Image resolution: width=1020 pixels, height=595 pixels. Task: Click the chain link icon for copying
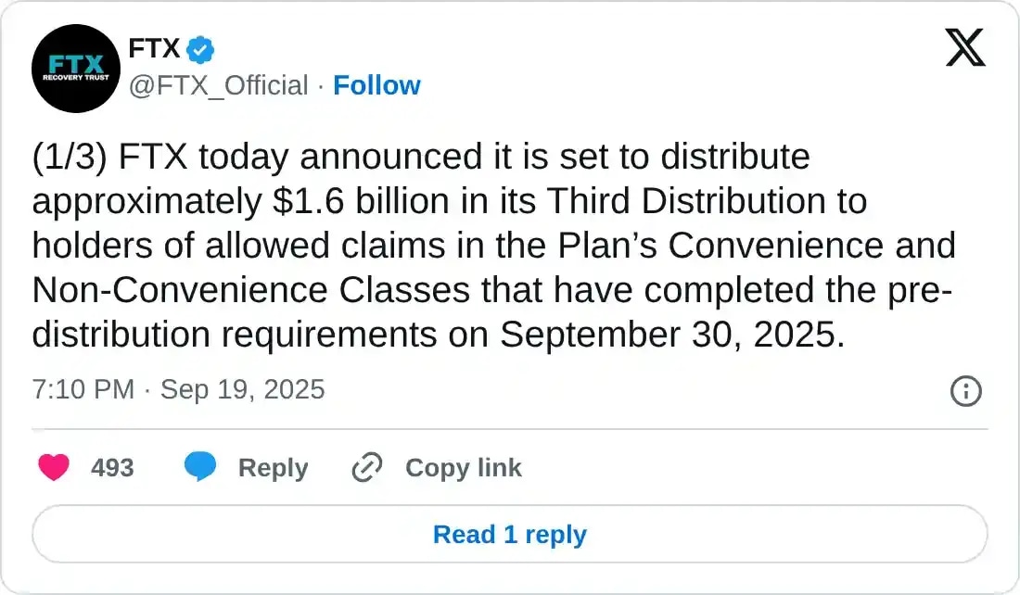(365, 467)
